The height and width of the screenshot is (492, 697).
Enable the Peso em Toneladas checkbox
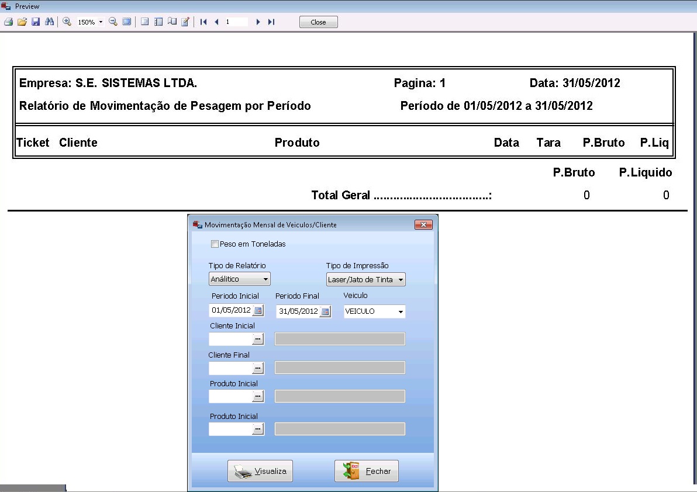pos(215,244)
